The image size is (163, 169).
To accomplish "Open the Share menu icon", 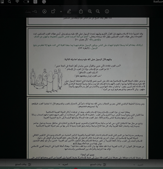I will (x=81, y=11).
